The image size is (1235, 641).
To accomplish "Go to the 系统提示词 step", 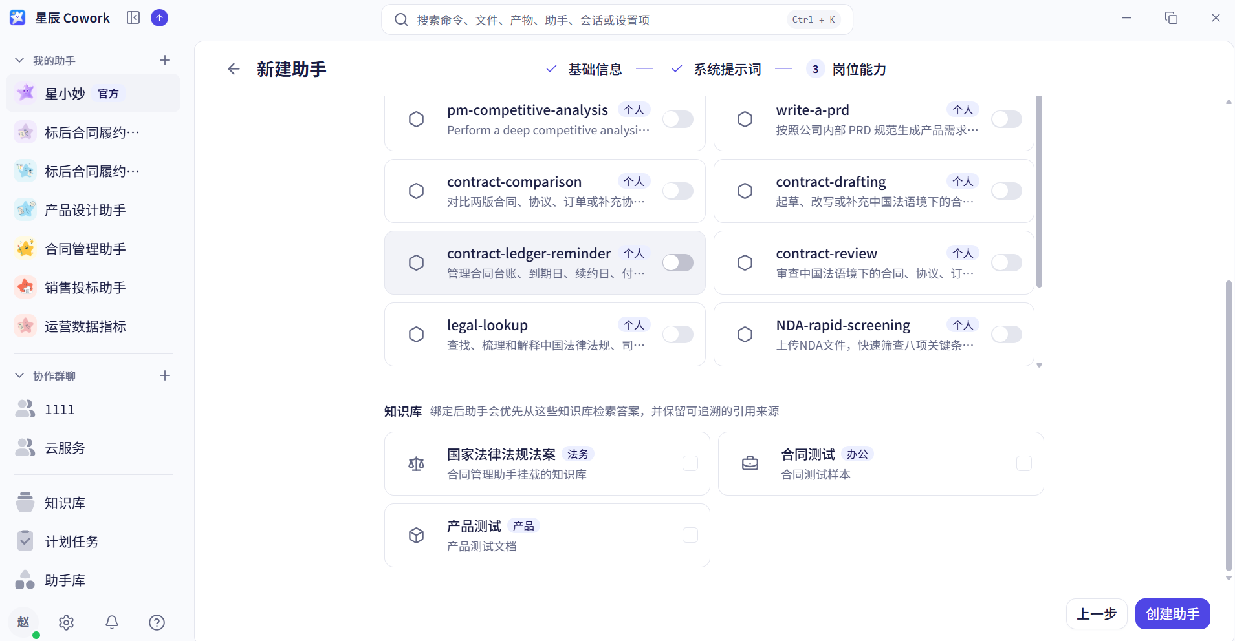I will (x=716, y=69).
